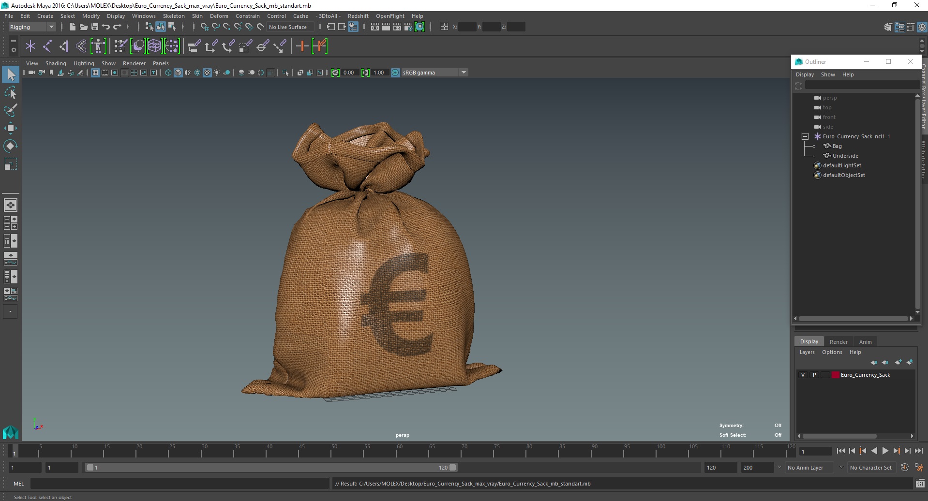Select the Bag node in Outliner
The height and width of the screenshot is (501, 928).
tap(837, 146)
